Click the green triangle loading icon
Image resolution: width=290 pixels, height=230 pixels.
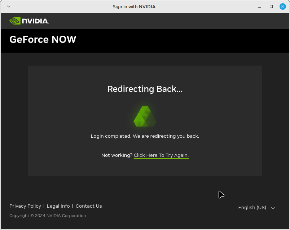coord(145,116)
